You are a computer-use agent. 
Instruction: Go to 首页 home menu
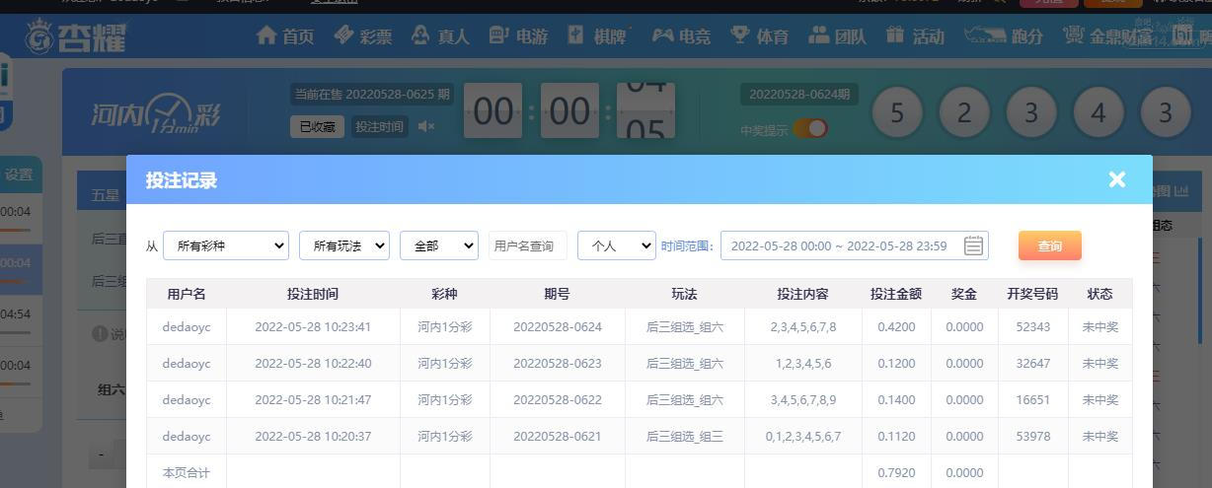[x=298, y=36]
